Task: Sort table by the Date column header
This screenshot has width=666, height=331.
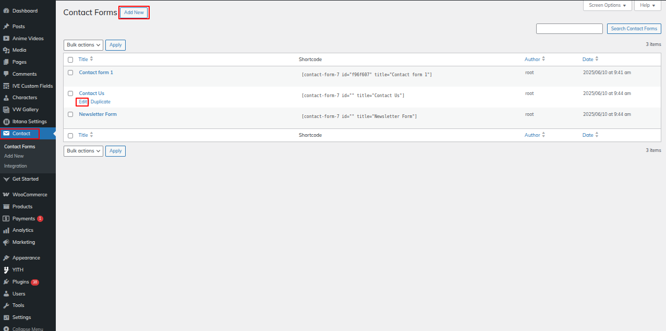Action: (x=588, y=60)
